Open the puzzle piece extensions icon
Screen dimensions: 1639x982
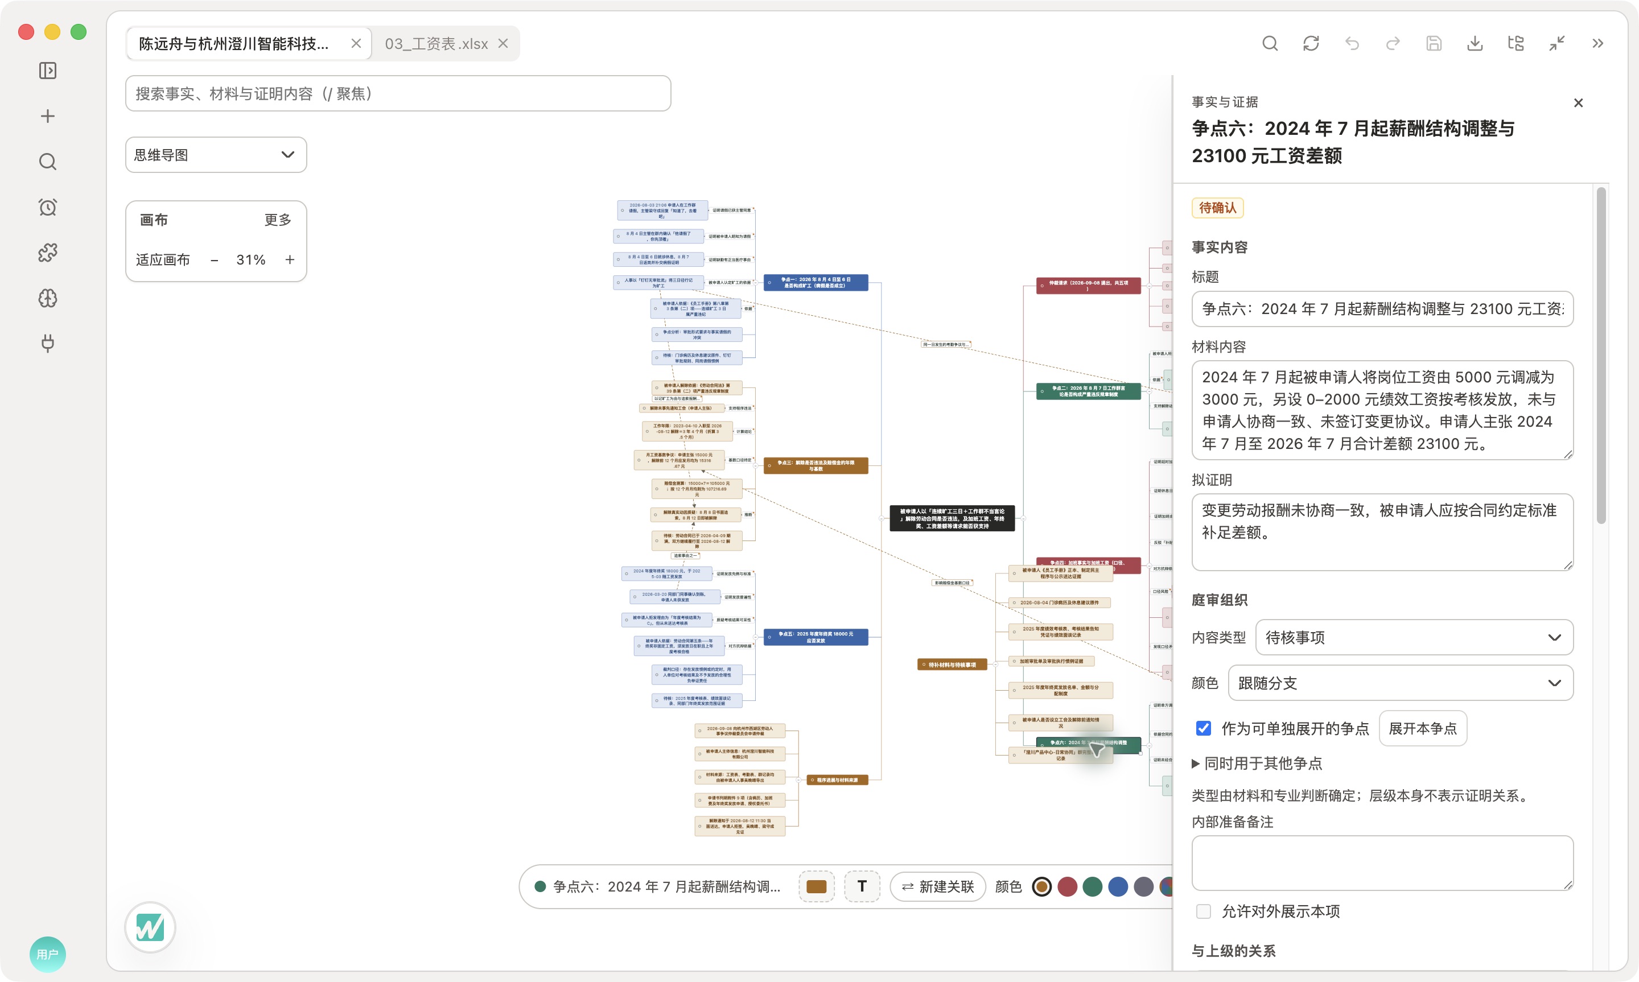tap(48, 253)
